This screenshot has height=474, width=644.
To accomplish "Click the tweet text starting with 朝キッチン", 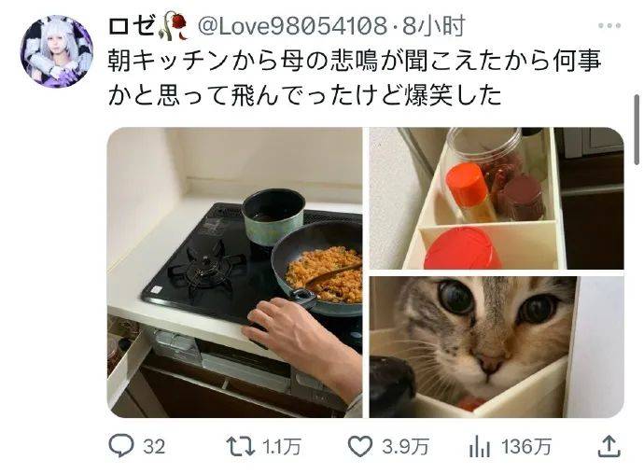I will (x=355, y=78).
